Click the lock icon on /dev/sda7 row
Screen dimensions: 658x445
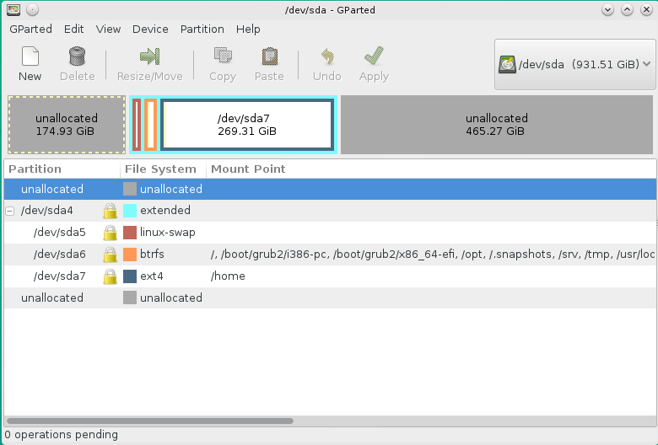(110, 276)
